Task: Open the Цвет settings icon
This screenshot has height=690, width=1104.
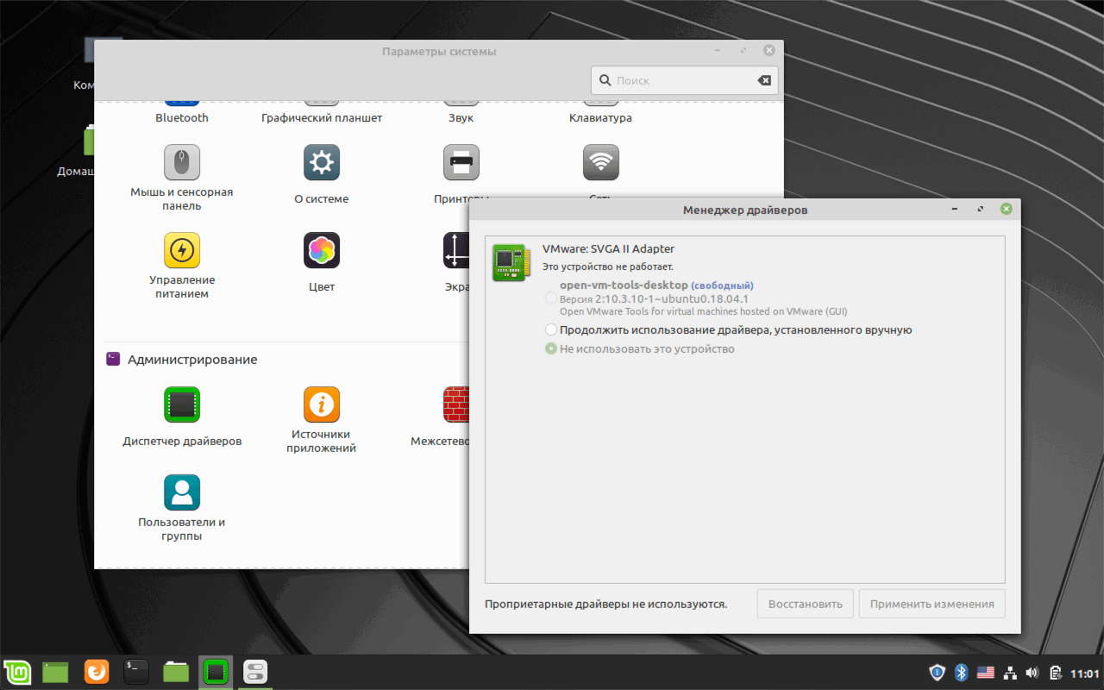Action: click(321, 251)
